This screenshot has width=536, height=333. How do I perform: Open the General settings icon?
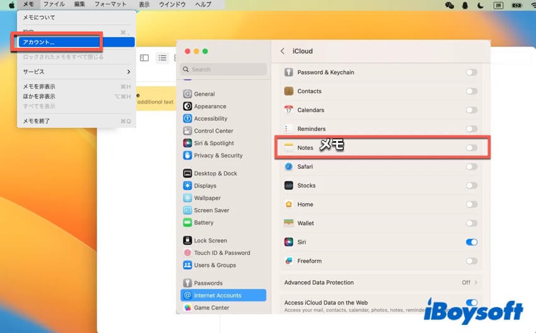187,94
